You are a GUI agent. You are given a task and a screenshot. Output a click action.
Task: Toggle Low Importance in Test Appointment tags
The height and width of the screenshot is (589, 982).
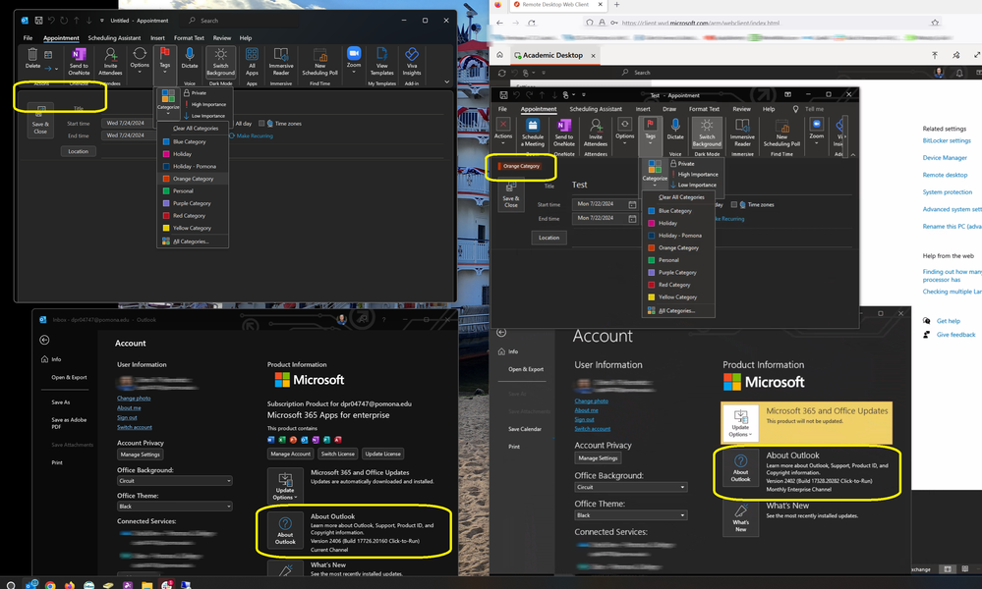coord(693,186)
